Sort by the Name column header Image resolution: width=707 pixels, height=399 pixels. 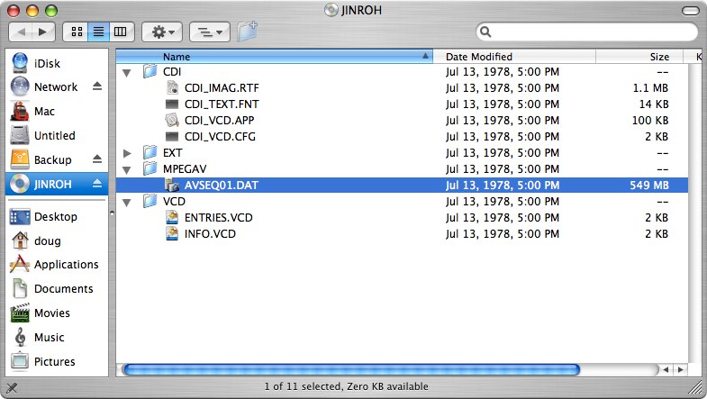(274, 57)
